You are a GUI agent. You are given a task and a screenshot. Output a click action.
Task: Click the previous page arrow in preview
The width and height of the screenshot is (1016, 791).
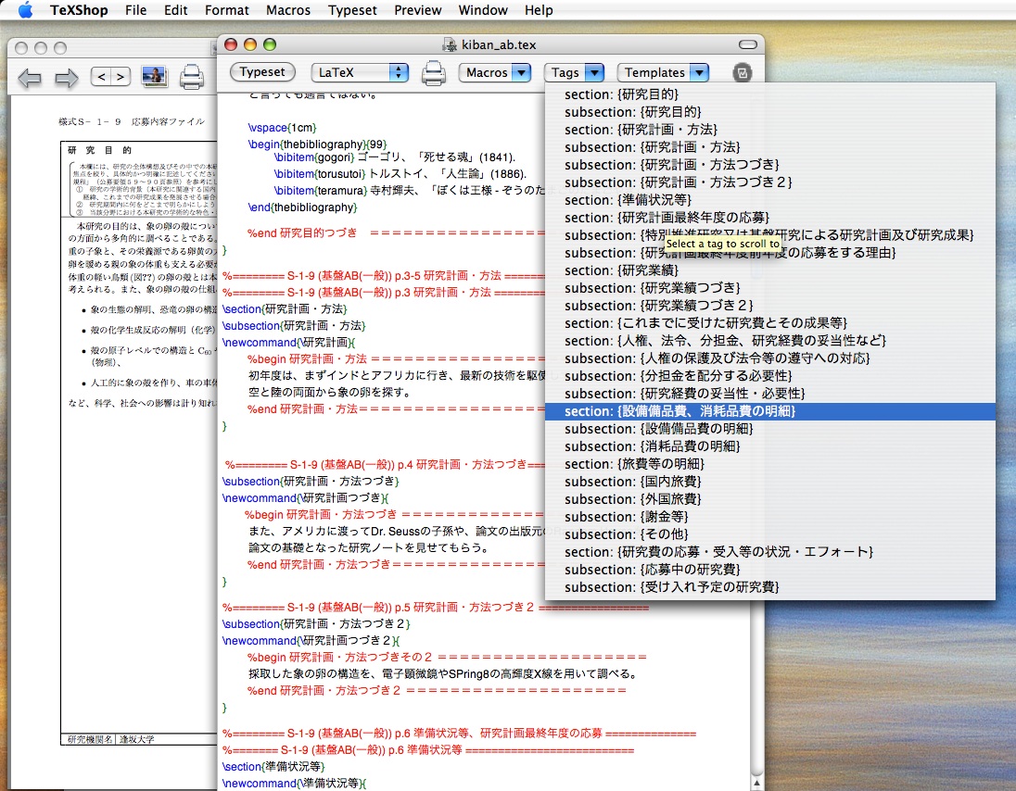coord(30,78)
